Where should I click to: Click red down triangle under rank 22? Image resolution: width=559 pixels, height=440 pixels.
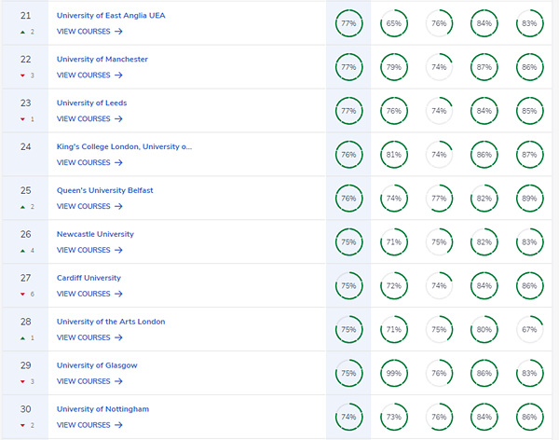pos(22,76)
